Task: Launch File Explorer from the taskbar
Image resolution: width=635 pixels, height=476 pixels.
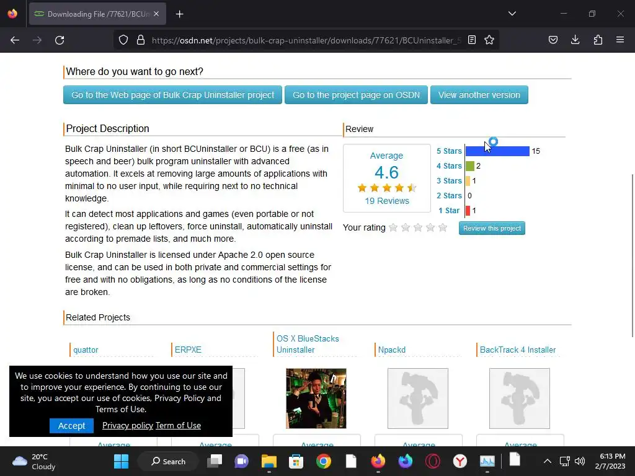Action: click(269, 461)
